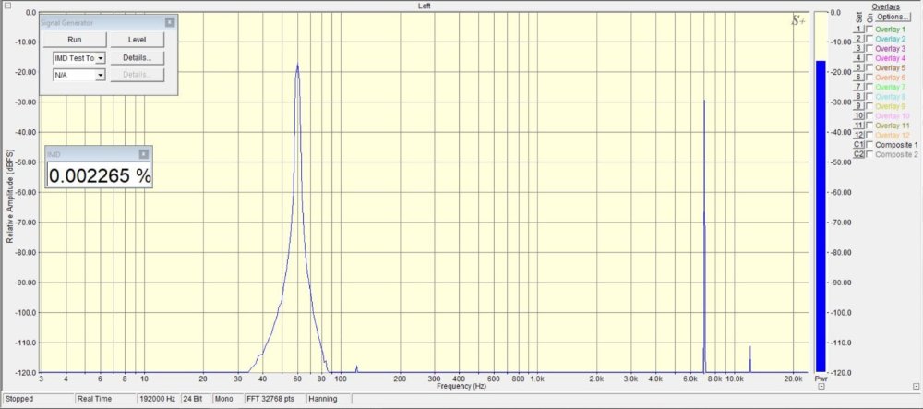Open the IMD Test Tone dropdown
Screen dimensions: 923x409
[x=100, y=57]
